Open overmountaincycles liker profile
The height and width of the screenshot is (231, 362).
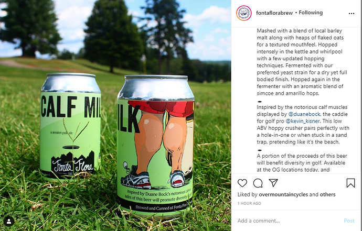click(283, 194)
